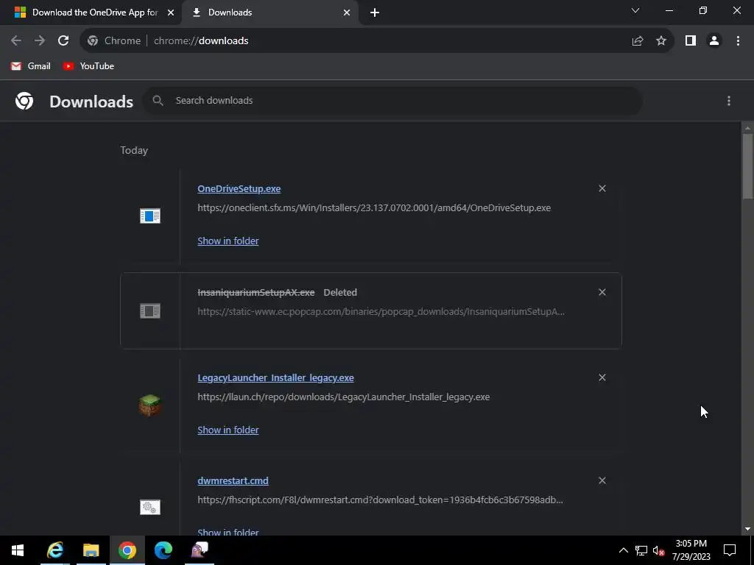Image resolution: width=754 pixels, height=565 pixels.
Task: Open the dwmrestart.cmd file link
Action: [233, 480]
